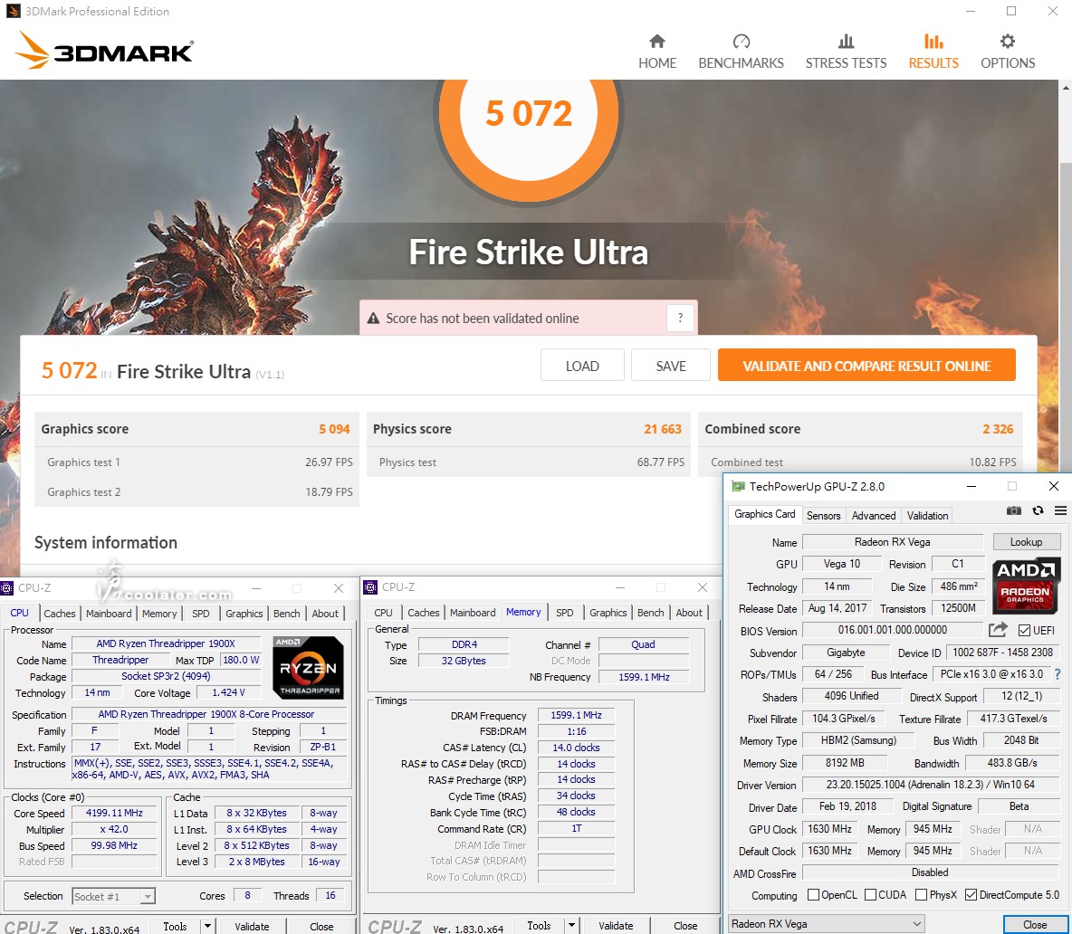This screenshot has width=1072, height=934.
Task: Open the Benchmarks section in 3DMark
Action: point(742,52)
